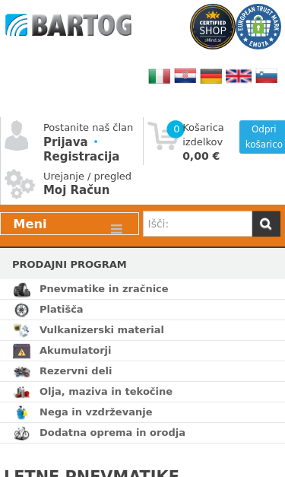The image size is (285, 477).
Task: Open Pnevmatike in zračnice category
Action: click(x=103, y=288)
